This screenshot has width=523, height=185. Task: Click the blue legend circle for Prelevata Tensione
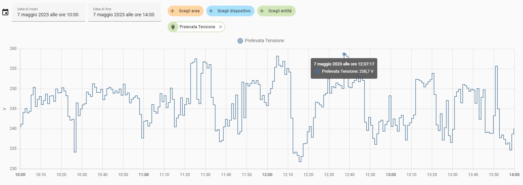240,41
